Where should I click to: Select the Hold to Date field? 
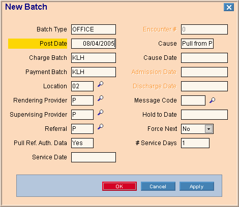click(204, 115)
